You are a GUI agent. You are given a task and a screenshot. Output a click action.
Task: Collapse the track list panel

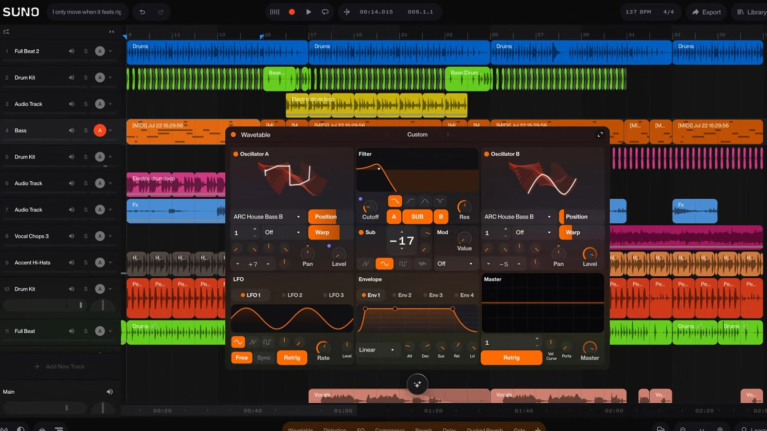point(112,32)
